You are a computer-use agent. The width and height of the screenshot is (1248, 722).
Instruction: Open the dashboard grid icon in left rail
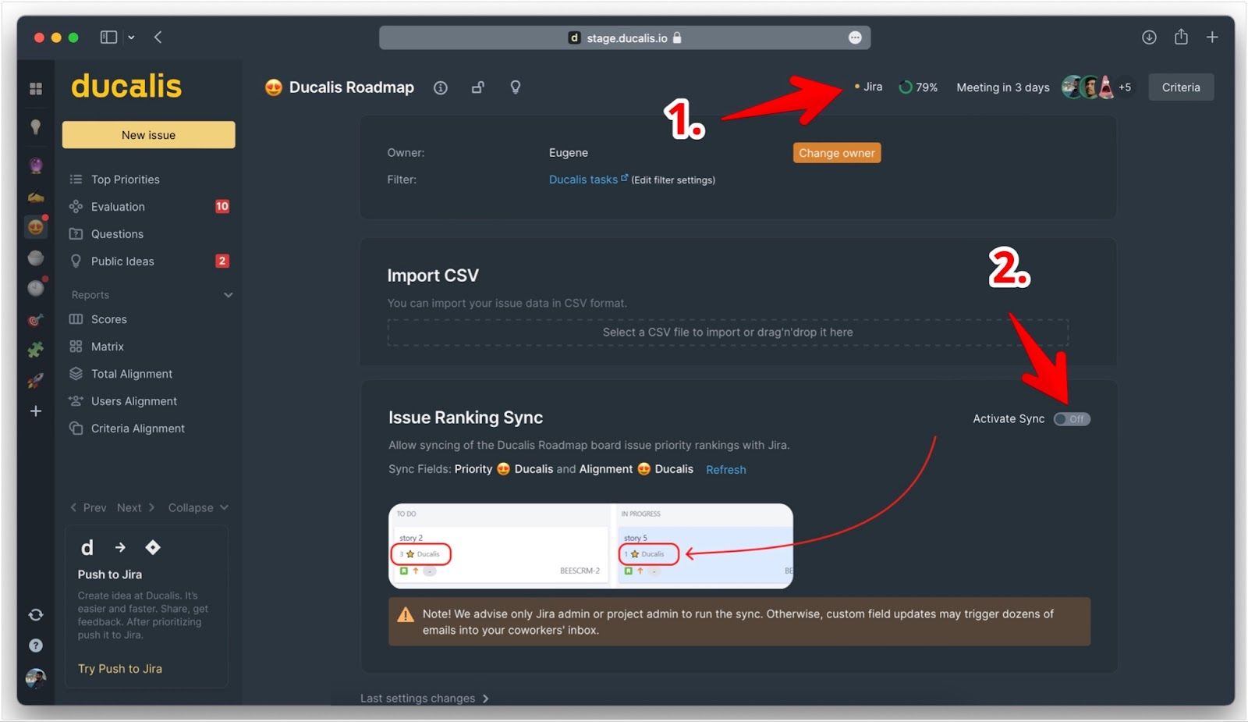36,89
